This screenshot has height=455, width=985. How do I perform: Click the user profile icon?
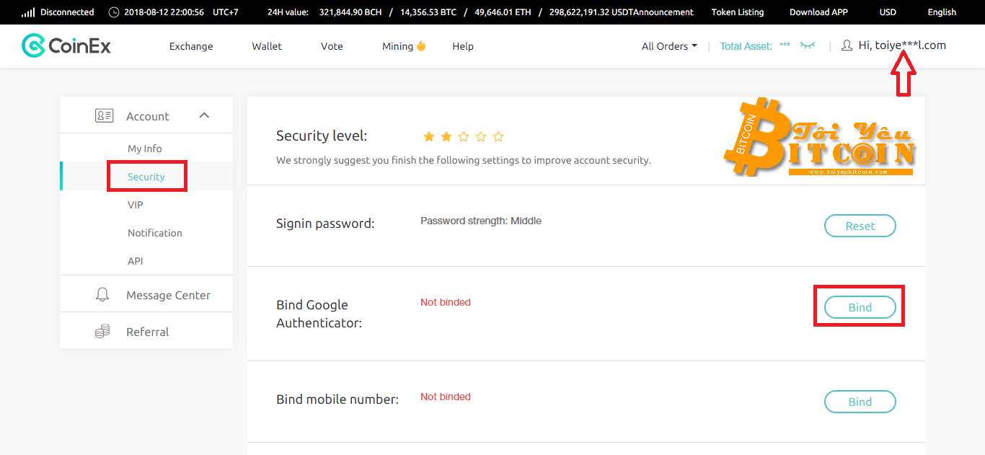847,45
